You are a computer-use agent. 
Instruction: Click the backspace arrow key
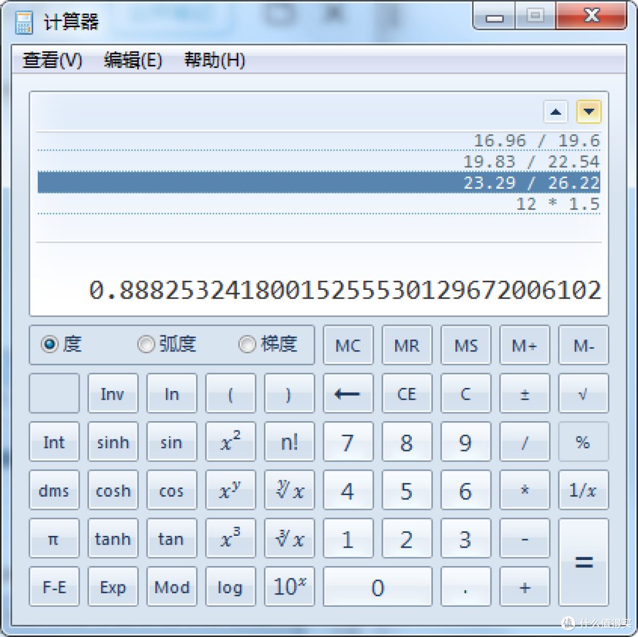[348, 393]
